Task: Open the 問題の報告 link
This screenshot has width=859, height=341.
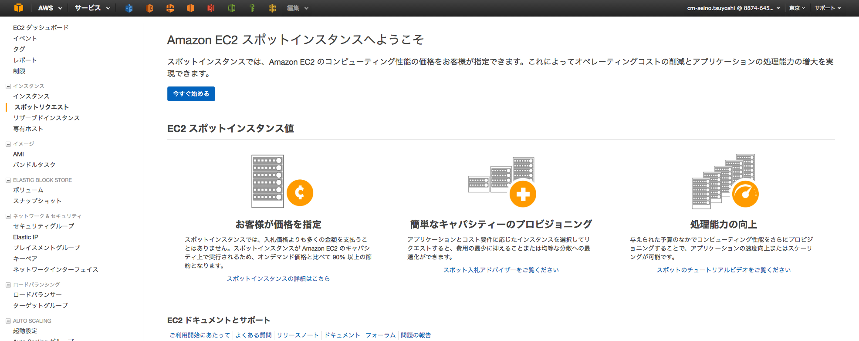Action: [416, 335]
